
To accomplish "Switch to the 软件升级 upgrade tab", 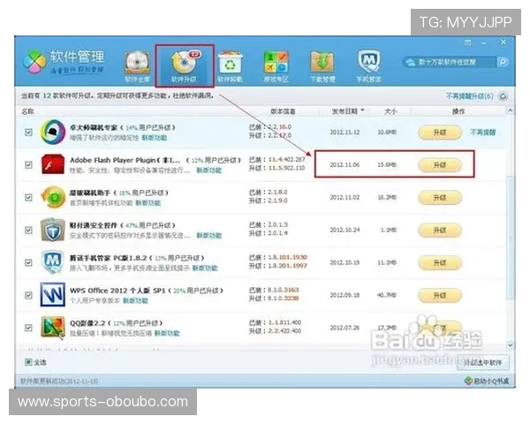I will 184,65.
